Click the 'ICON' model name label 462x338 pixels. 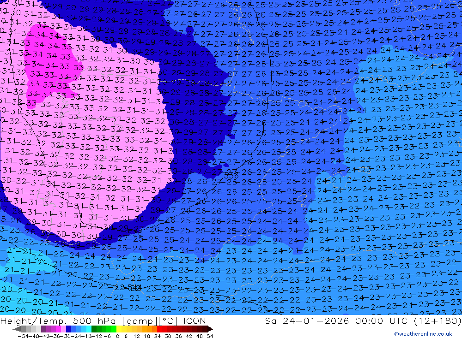195,321
